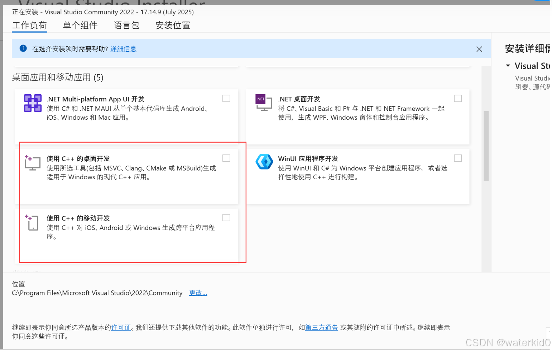The width and height of the screenshot is (552, 352).
Task: Click the 使用 C++ 的移动开发 title text
Action: tap(78, 218)
